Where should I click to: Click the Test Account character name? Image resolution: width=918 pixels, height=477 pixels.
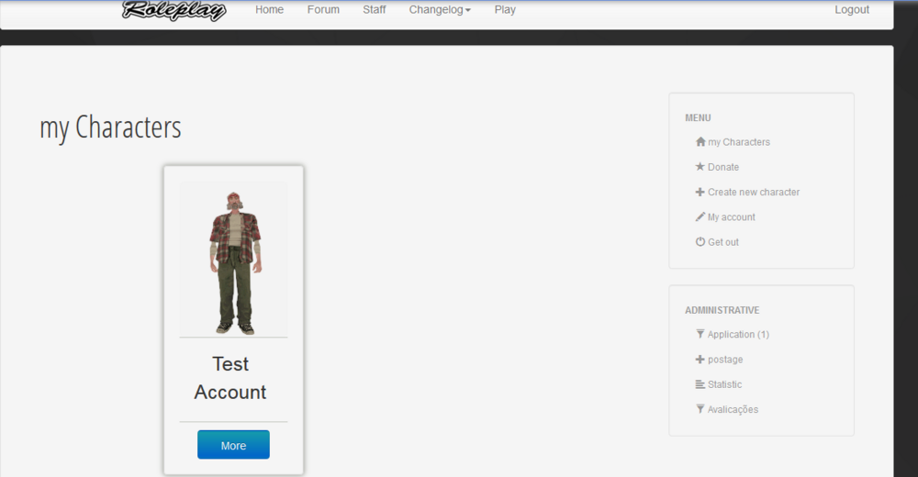tap(230, 378)
